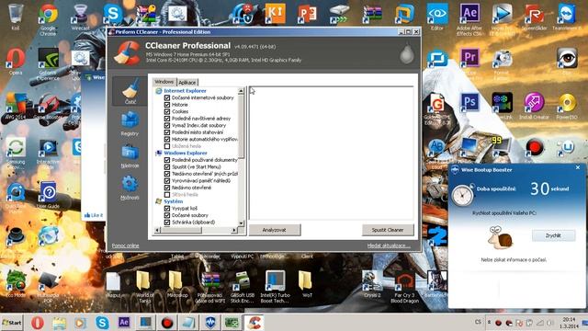The image size is (588, 331).
Task: Click the horizontal scrollbar thumb under cleaner list
Action: click(x=182, y=230)
